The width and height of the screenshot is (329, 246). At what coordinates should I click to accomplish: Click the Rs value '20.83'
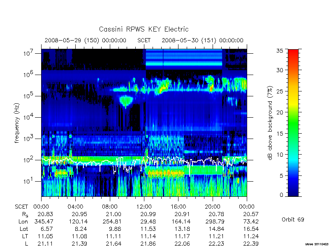pyautogui.click(x=45, y=214)
